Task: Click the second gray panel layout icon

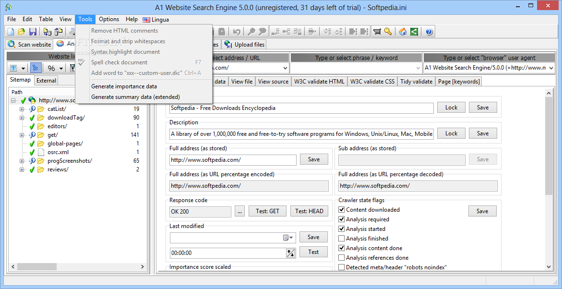Action: click(365, 32)
